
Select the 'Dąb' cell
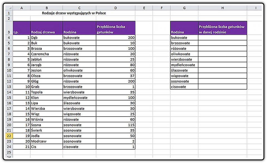46,38
